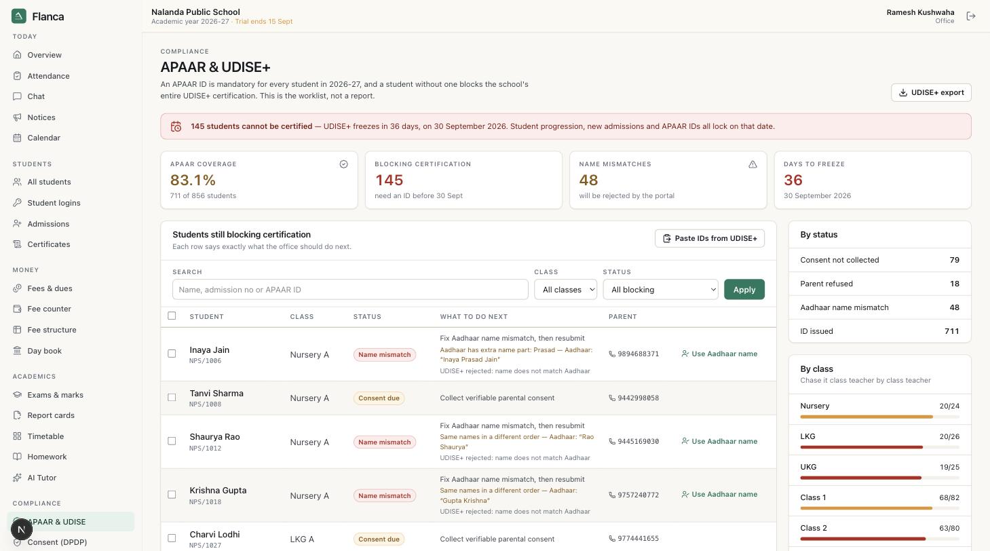Click the Aadhaar name mismatch status row

[879, 307]
